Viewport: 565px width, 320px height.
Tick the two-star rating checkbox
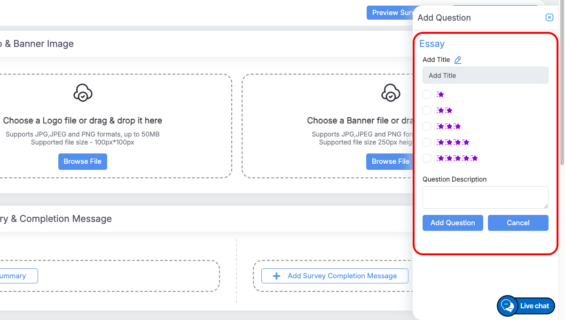427,110
